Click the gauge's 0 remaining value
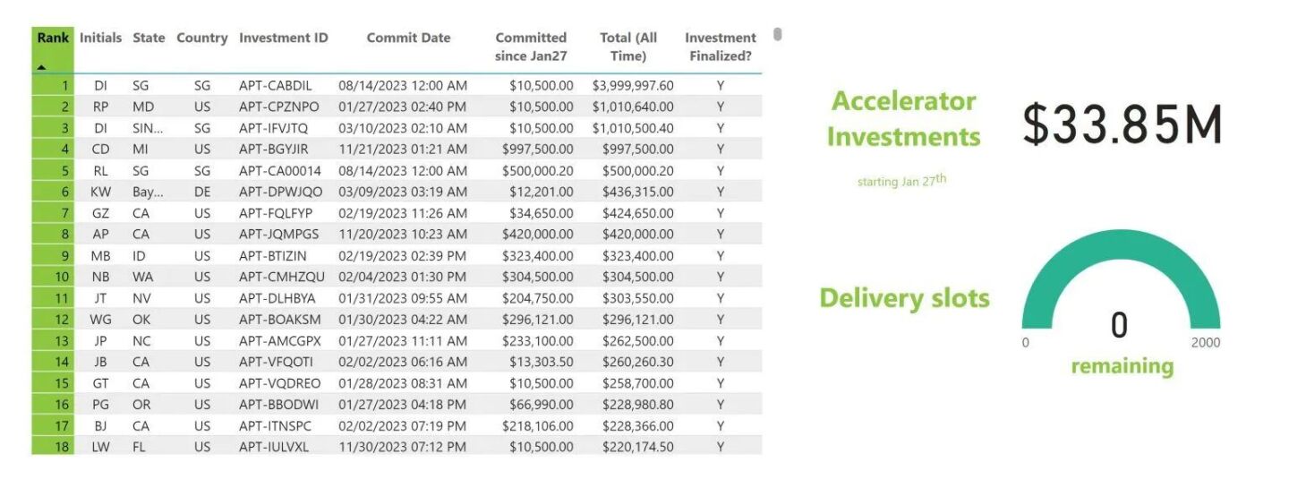Image resolution: width=1289 pixels, height=488 pixels. tap(1119, 326)
